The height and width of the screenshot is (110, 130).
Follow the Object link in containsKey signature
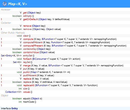click(x=42, y=49)
